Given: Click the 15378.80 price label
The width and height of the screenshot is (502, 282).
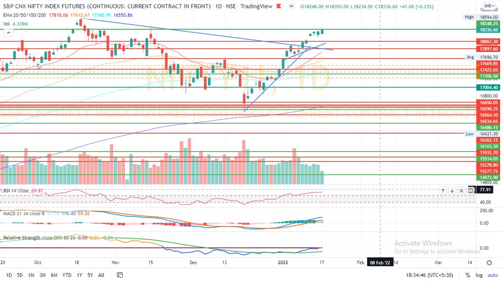Looking at the screenshot, I should pyautogui.click(x=489, y=165).
